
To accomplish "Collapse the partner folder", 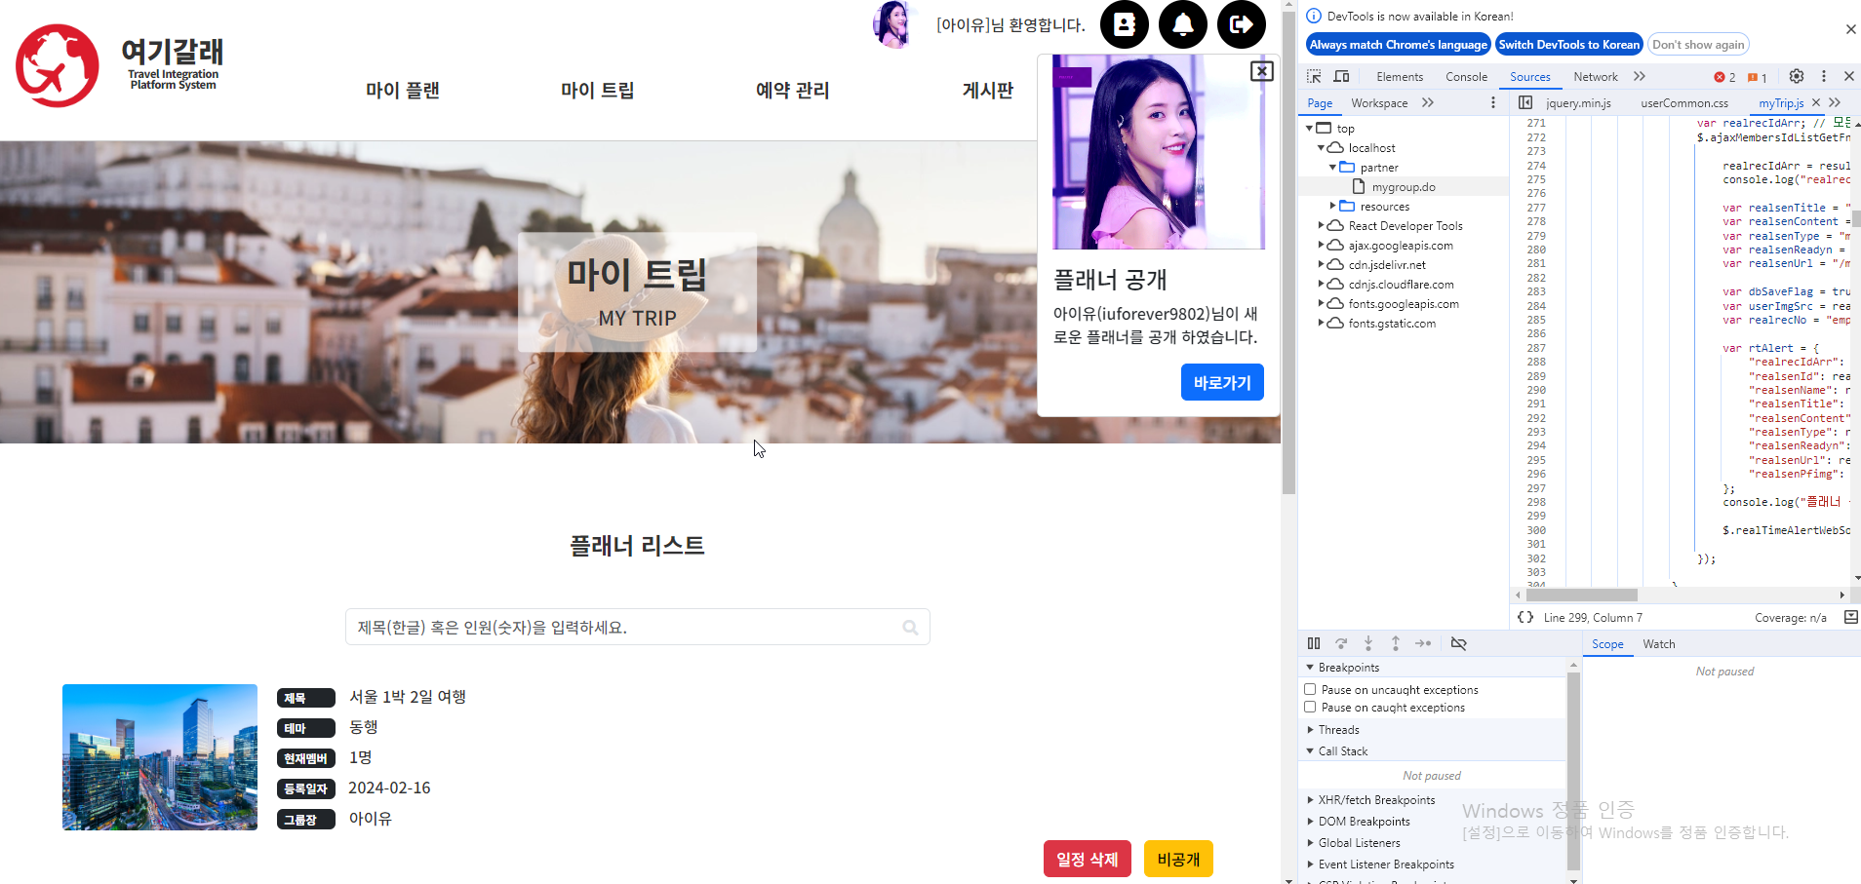I will coord(1333,168).
